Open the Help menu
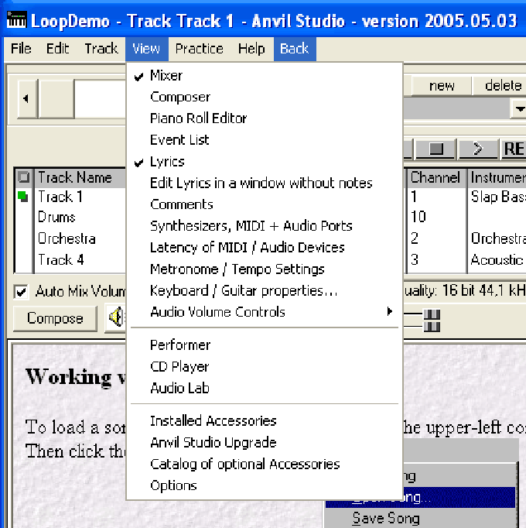The height and width of the screenshot is (528, 526). coord(251,49)
